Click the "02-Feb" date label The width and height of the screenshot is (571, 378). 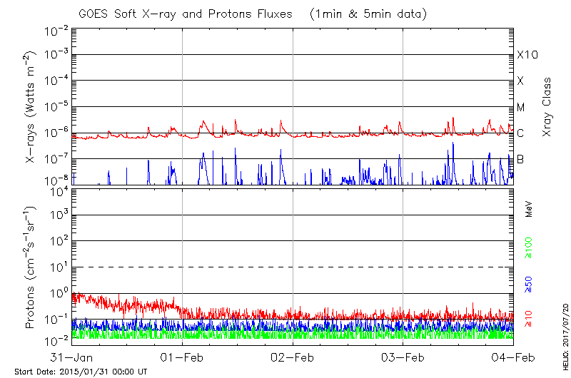(x=293, y=357)
